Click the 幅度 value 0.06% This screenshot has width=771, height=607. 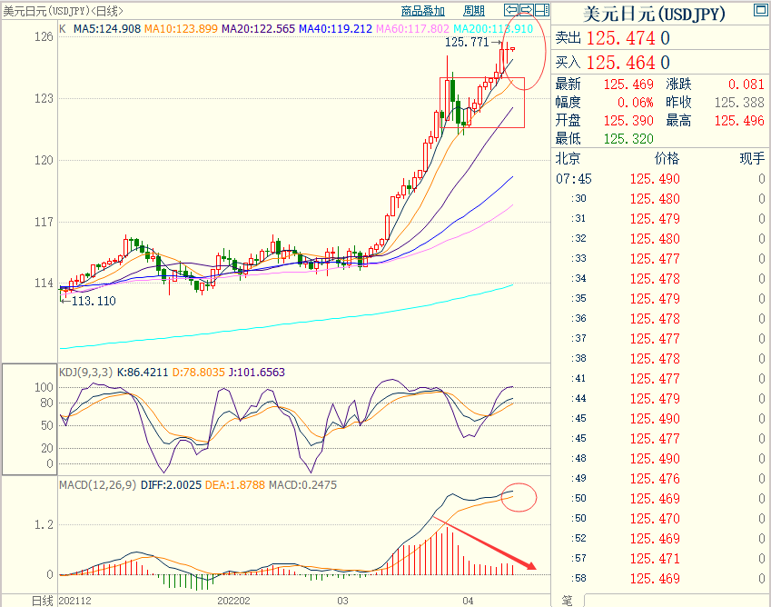636,103
